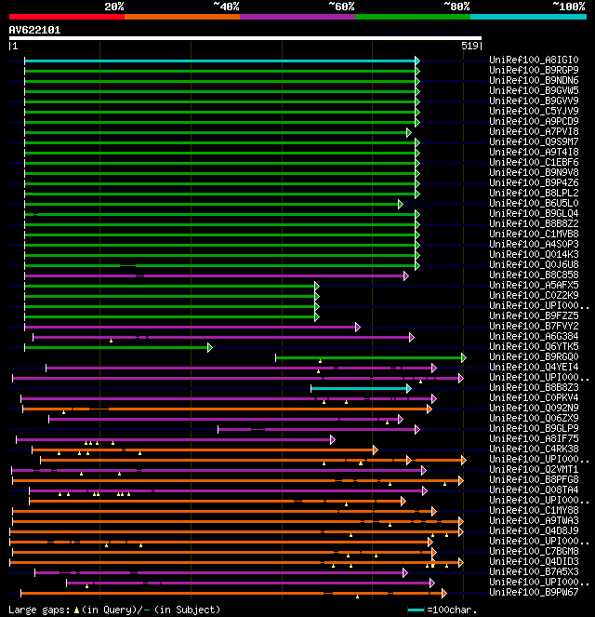
Task: Select the UniRef100_B8LPL2 label
Action: 534,193
